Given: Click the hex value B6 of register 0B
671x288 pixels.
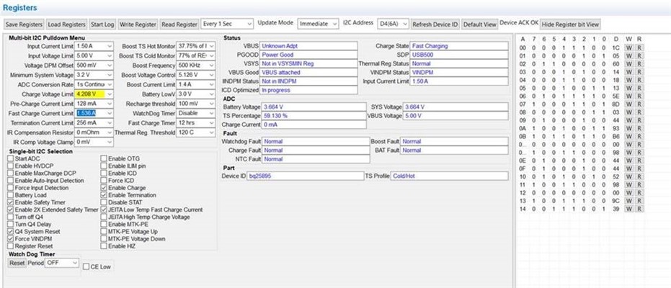Looking at the screenshot, I should (616, 136).
